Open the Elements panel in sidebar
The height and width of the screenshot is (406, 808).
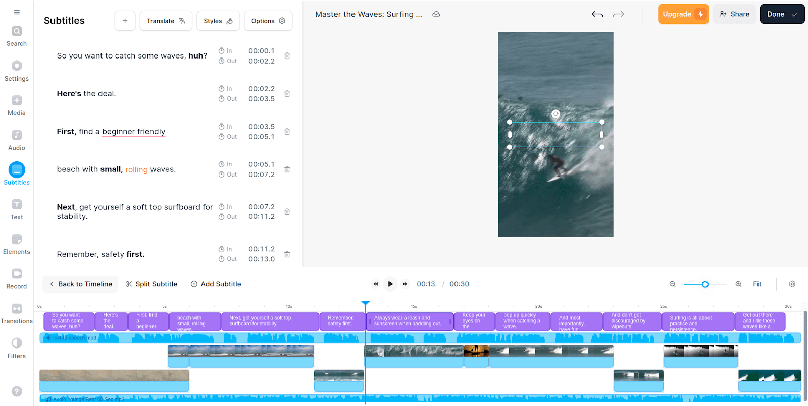click(17, 245)
